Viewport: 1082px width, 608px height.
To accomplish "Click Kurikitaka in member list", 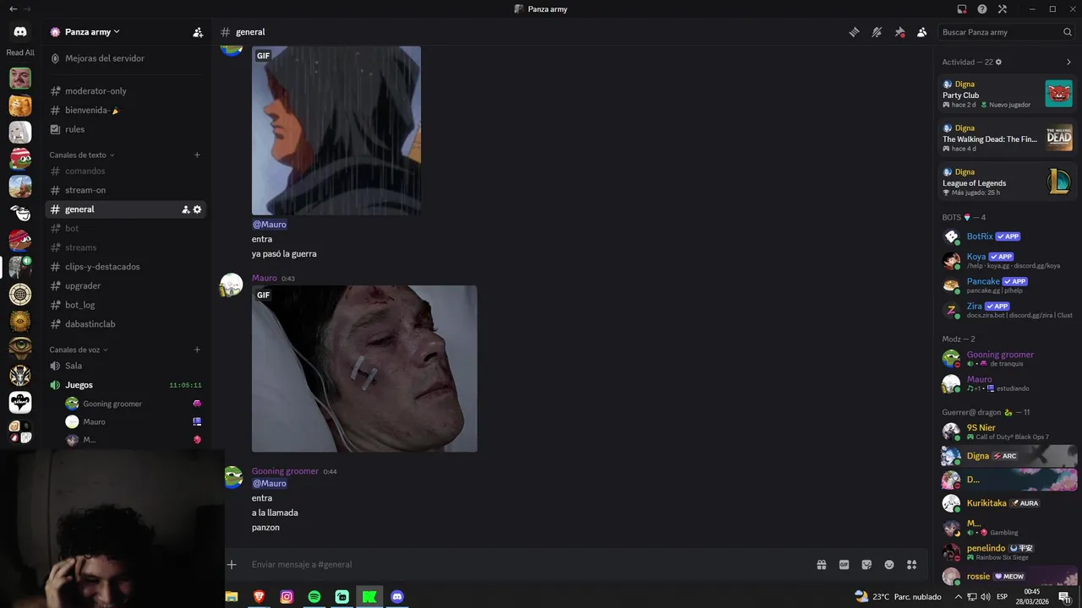I will tap(1008, 503).
